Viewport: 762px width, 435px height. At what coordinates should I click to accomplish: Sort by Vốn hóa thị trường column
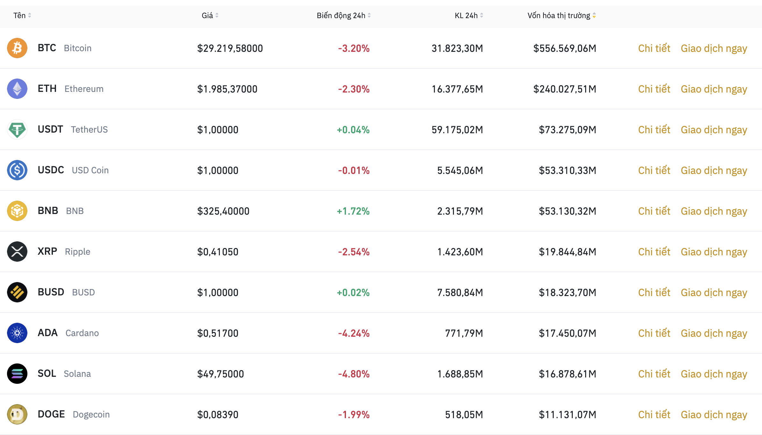(561, 15)
